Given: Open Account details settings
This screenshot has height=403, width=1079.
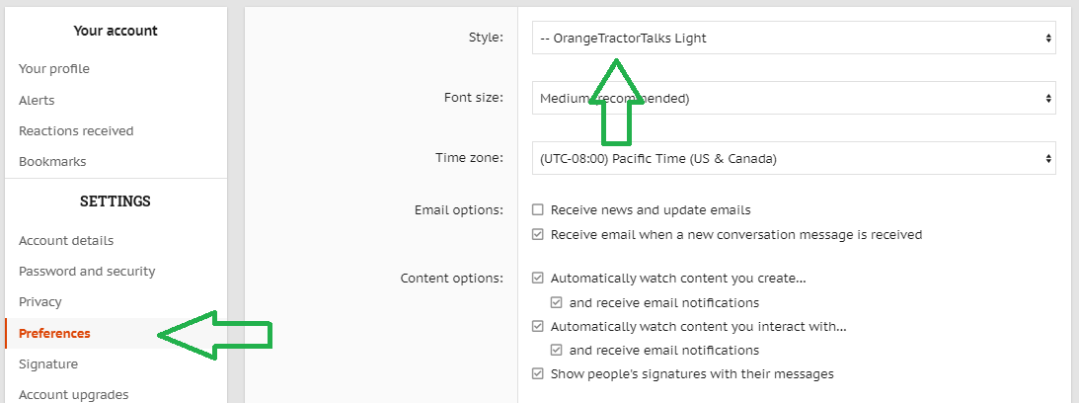Looking at the screenshot, I should click(66, 240).
